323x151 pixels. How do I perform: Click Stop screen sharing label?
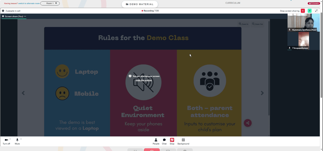click(x=290, y=11)
